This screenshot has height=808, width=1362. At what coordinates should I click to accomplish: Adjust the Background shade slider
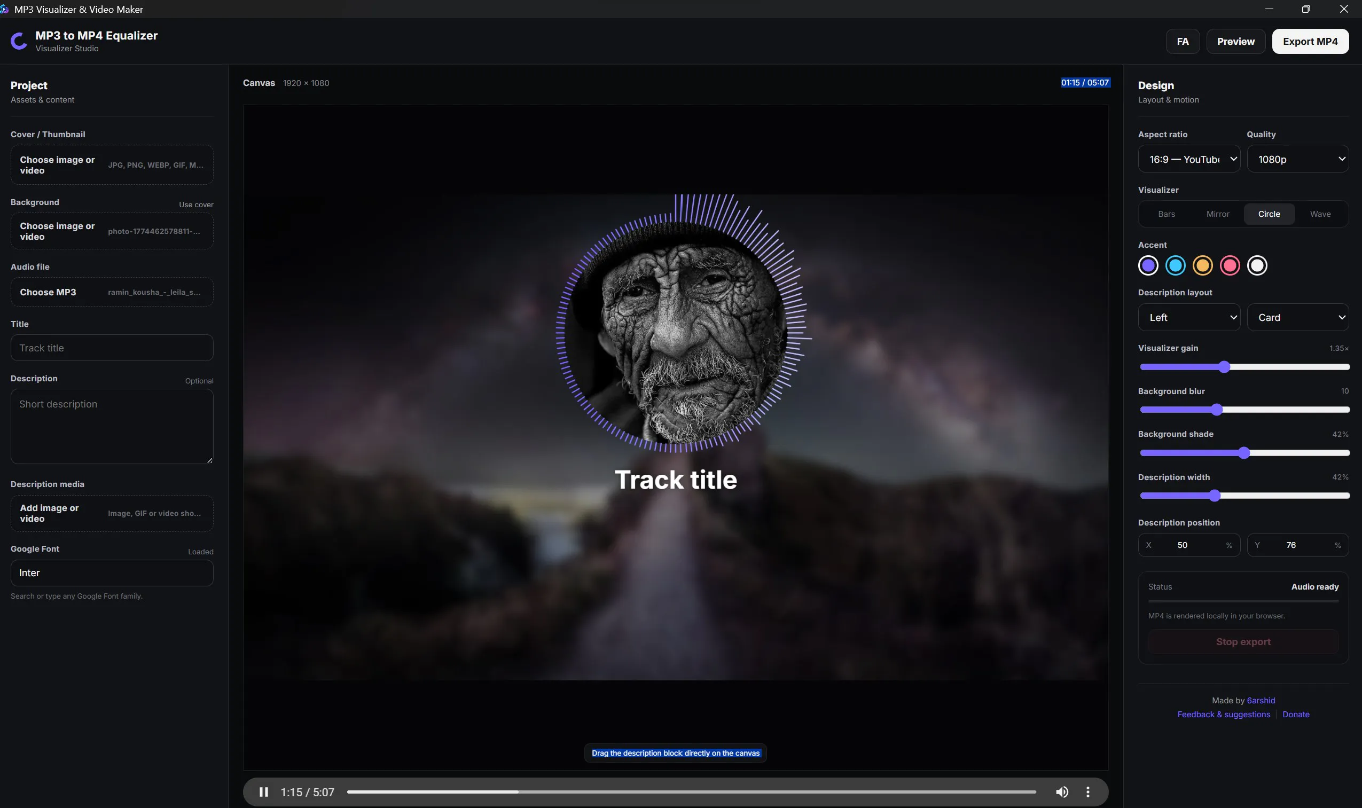[x=1244, y=453]
